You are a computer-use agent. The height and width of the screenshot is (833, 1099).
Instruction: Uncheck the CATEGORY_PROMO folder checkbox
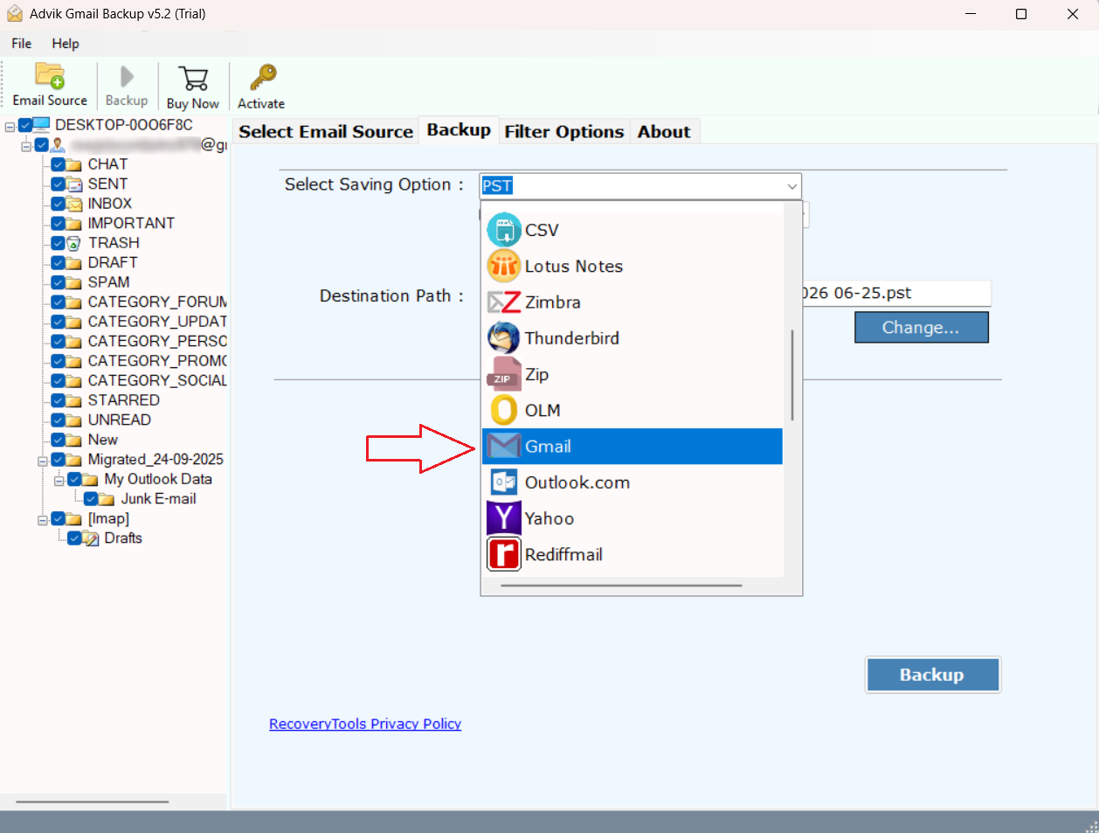click(58, 361)
